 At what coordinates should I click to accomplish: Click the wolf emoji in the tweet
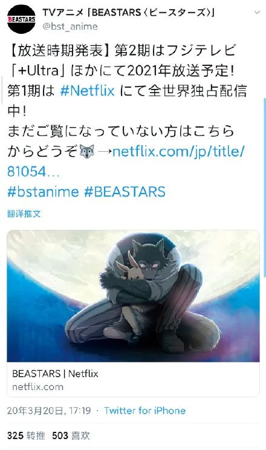[87, 151]
